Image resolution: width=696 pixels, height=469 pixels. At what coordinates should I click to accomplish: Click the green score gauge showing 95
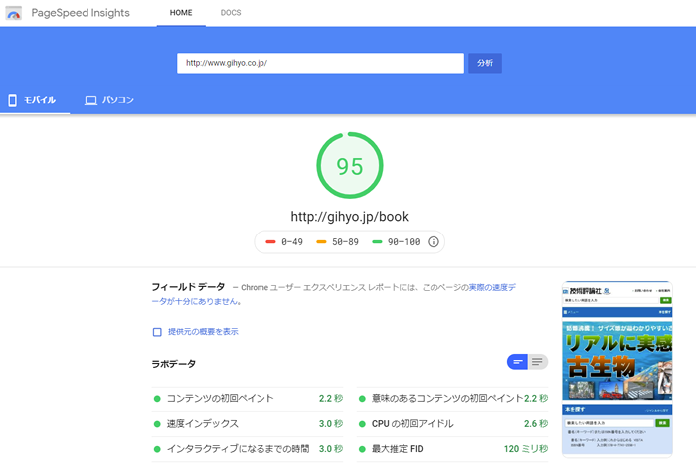(349, 166)
